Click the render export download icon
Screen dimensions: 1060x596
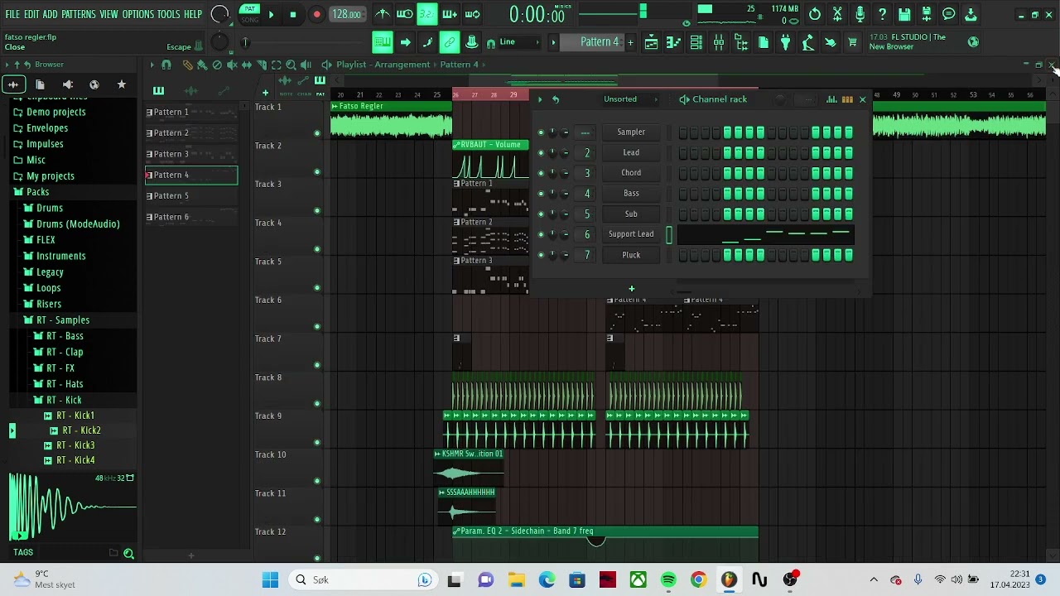click(x=971, y=14)
